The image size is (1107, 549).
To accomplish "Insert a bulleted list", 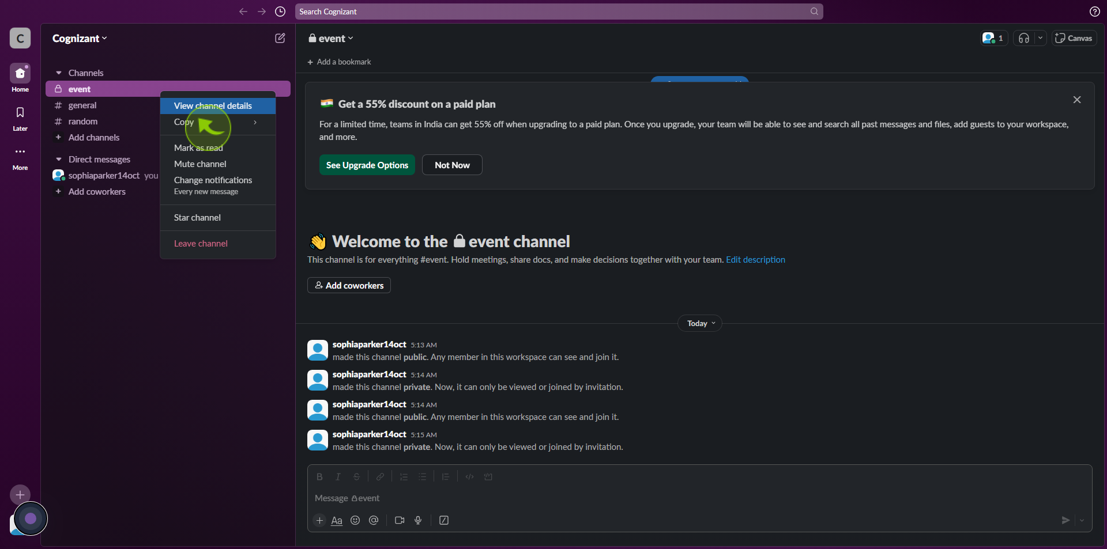I will (x=422, y=476).
